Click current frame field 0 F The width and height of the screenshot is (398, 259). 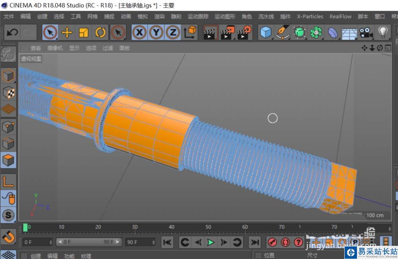37,242
